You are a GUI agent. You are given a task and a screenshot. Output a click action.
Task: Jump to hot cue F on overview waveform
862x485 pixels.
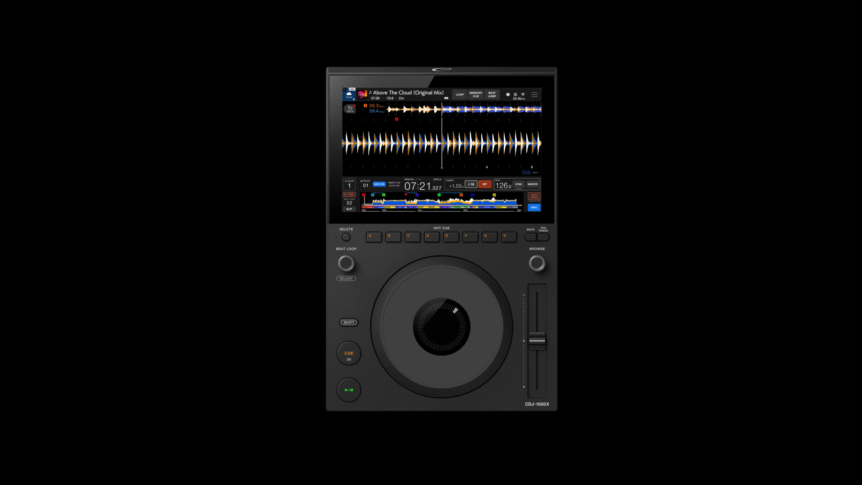[461, 195]
